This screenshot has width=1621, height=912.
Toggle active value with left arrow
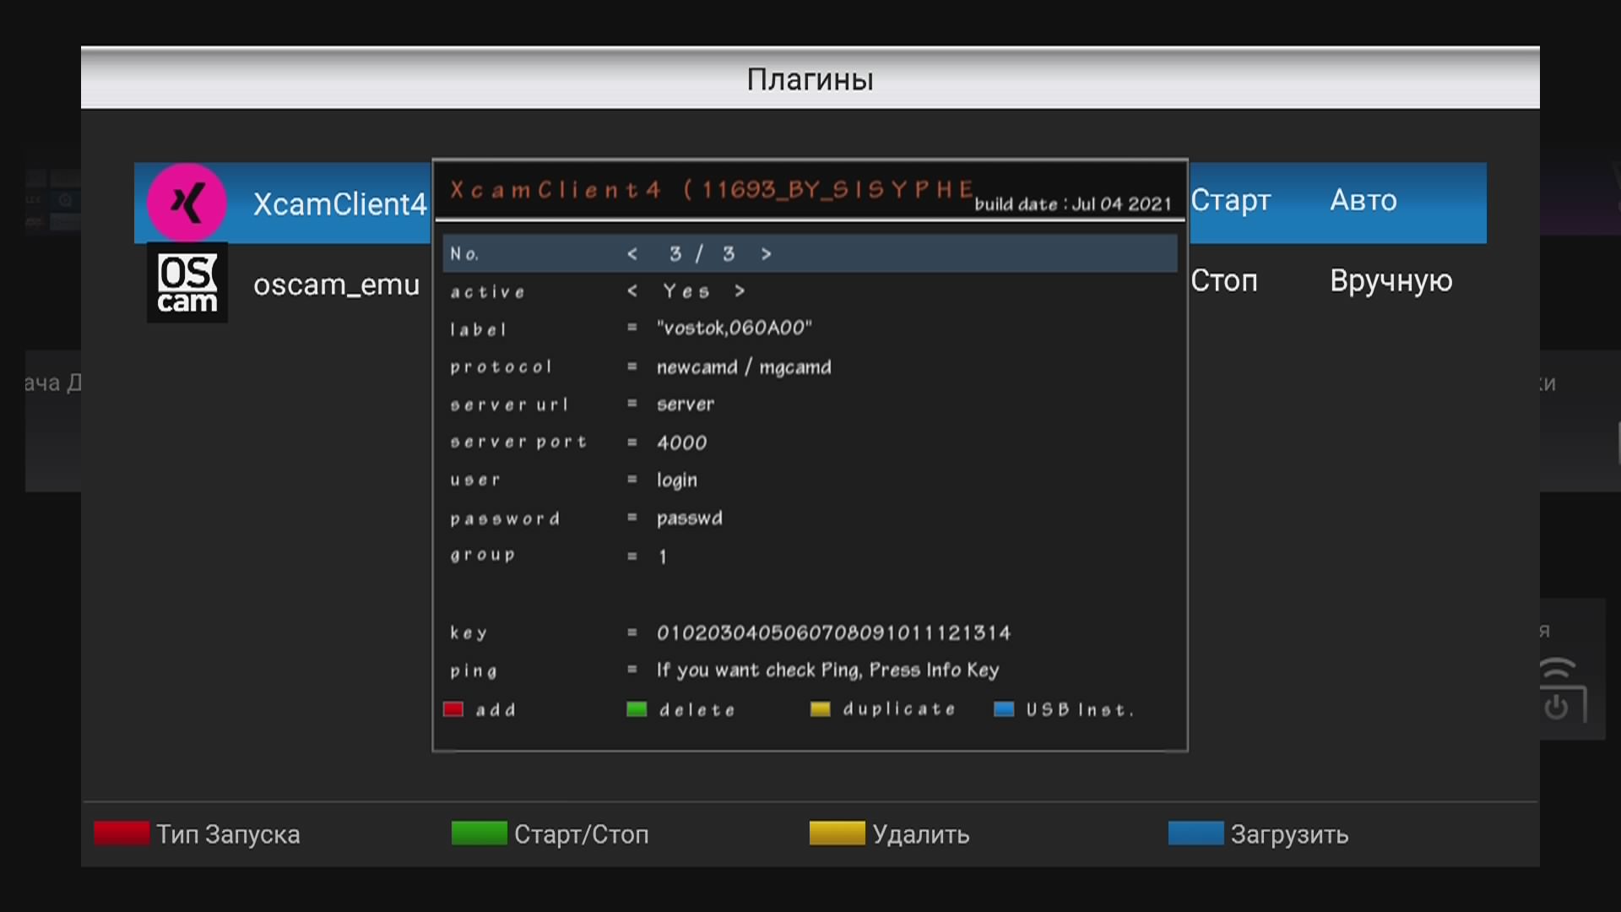[x=632, y=291]
